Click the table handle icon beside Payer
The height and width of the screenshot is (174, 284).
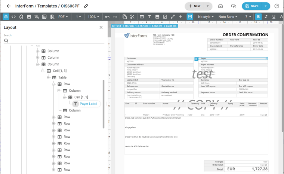[x=196, y=59]
